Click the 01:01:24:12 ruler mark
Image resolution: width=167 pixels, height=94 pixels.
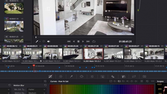click(130, 66)
